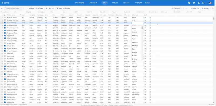This screenshot has height=106, width=216.
Task: Uncheck the Aby pomalý třináct row checkbox
Action: [5, 33]
